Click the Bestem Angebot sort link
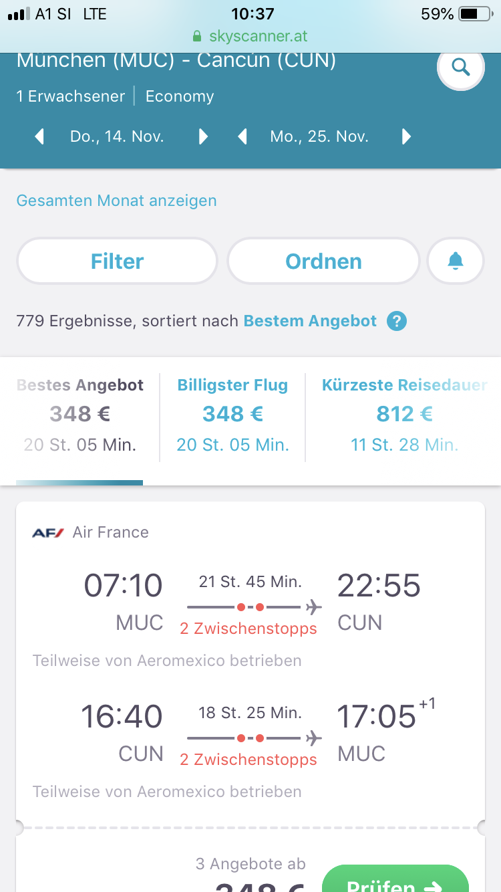The width and height of the screenshot is (501, 892). click(x=310, y=321)
